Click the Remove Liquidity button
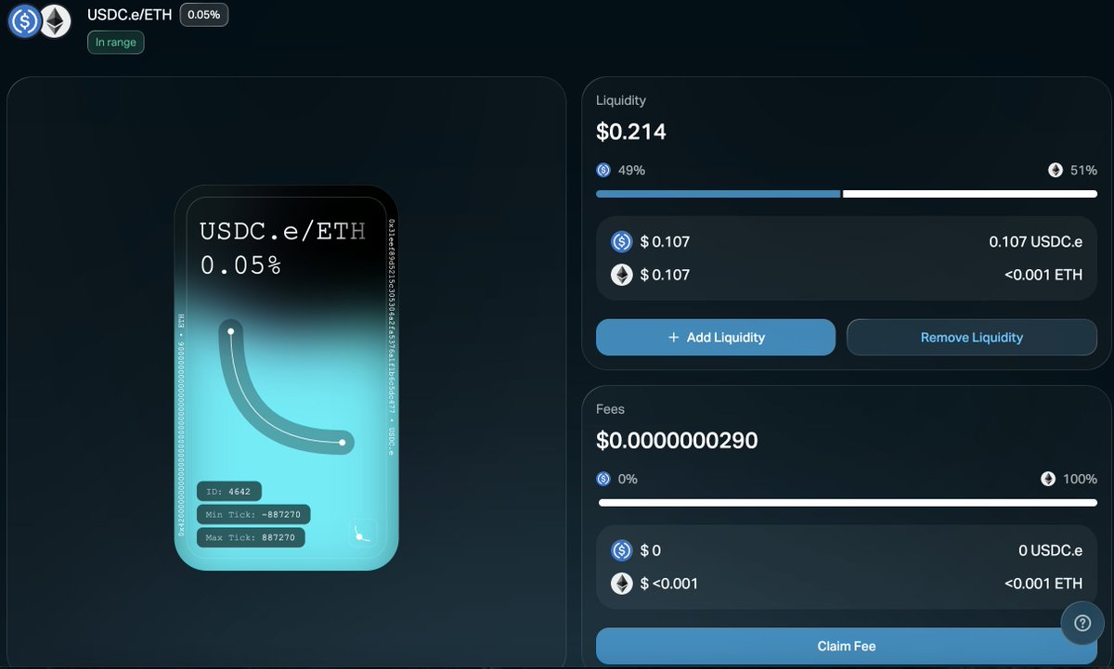Image resolution: width=1114 pixels, height=669 pixels. pos(972,337)
